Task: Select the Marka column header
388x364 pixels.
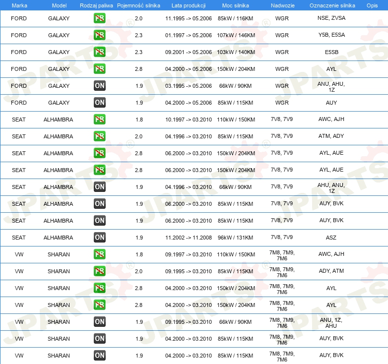Action: click(19, 5)
